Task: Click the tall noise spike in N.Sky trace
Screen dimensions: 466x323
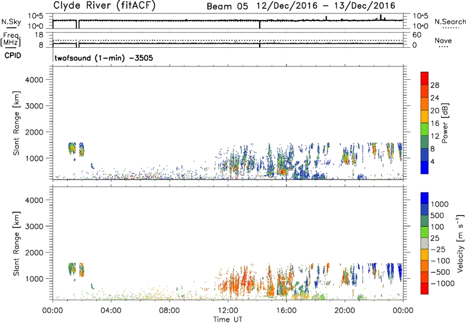Action: 381,17
